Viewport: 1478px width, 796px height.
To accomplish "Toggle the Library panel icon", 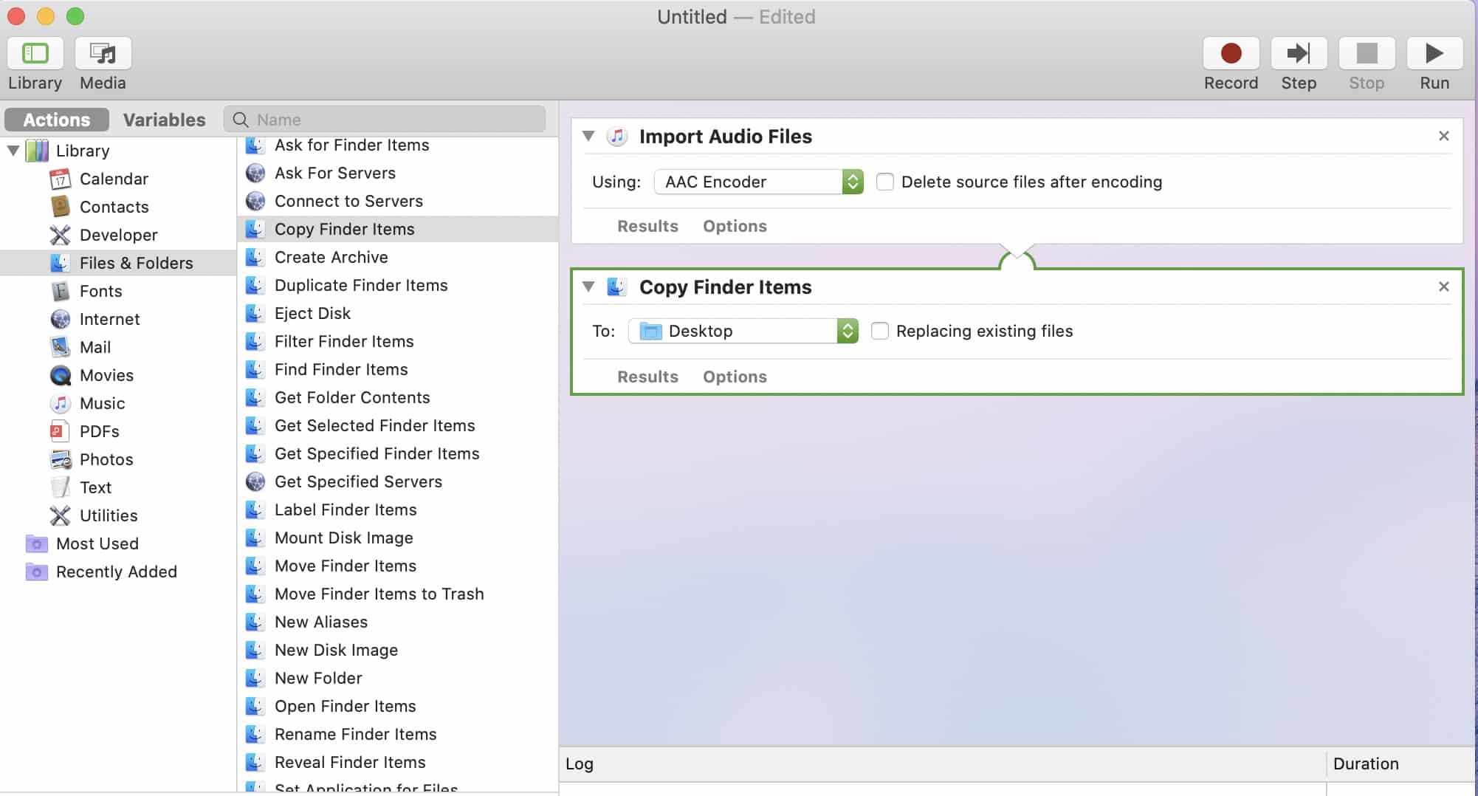I will (x=35, y=54).
